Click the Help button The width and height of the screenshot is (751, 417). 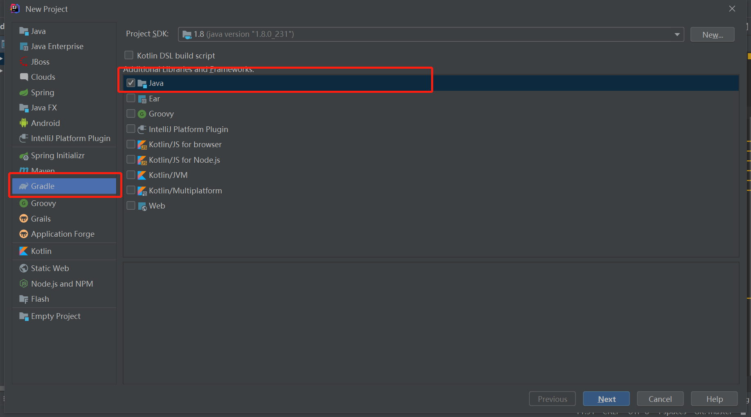point(714,399)
